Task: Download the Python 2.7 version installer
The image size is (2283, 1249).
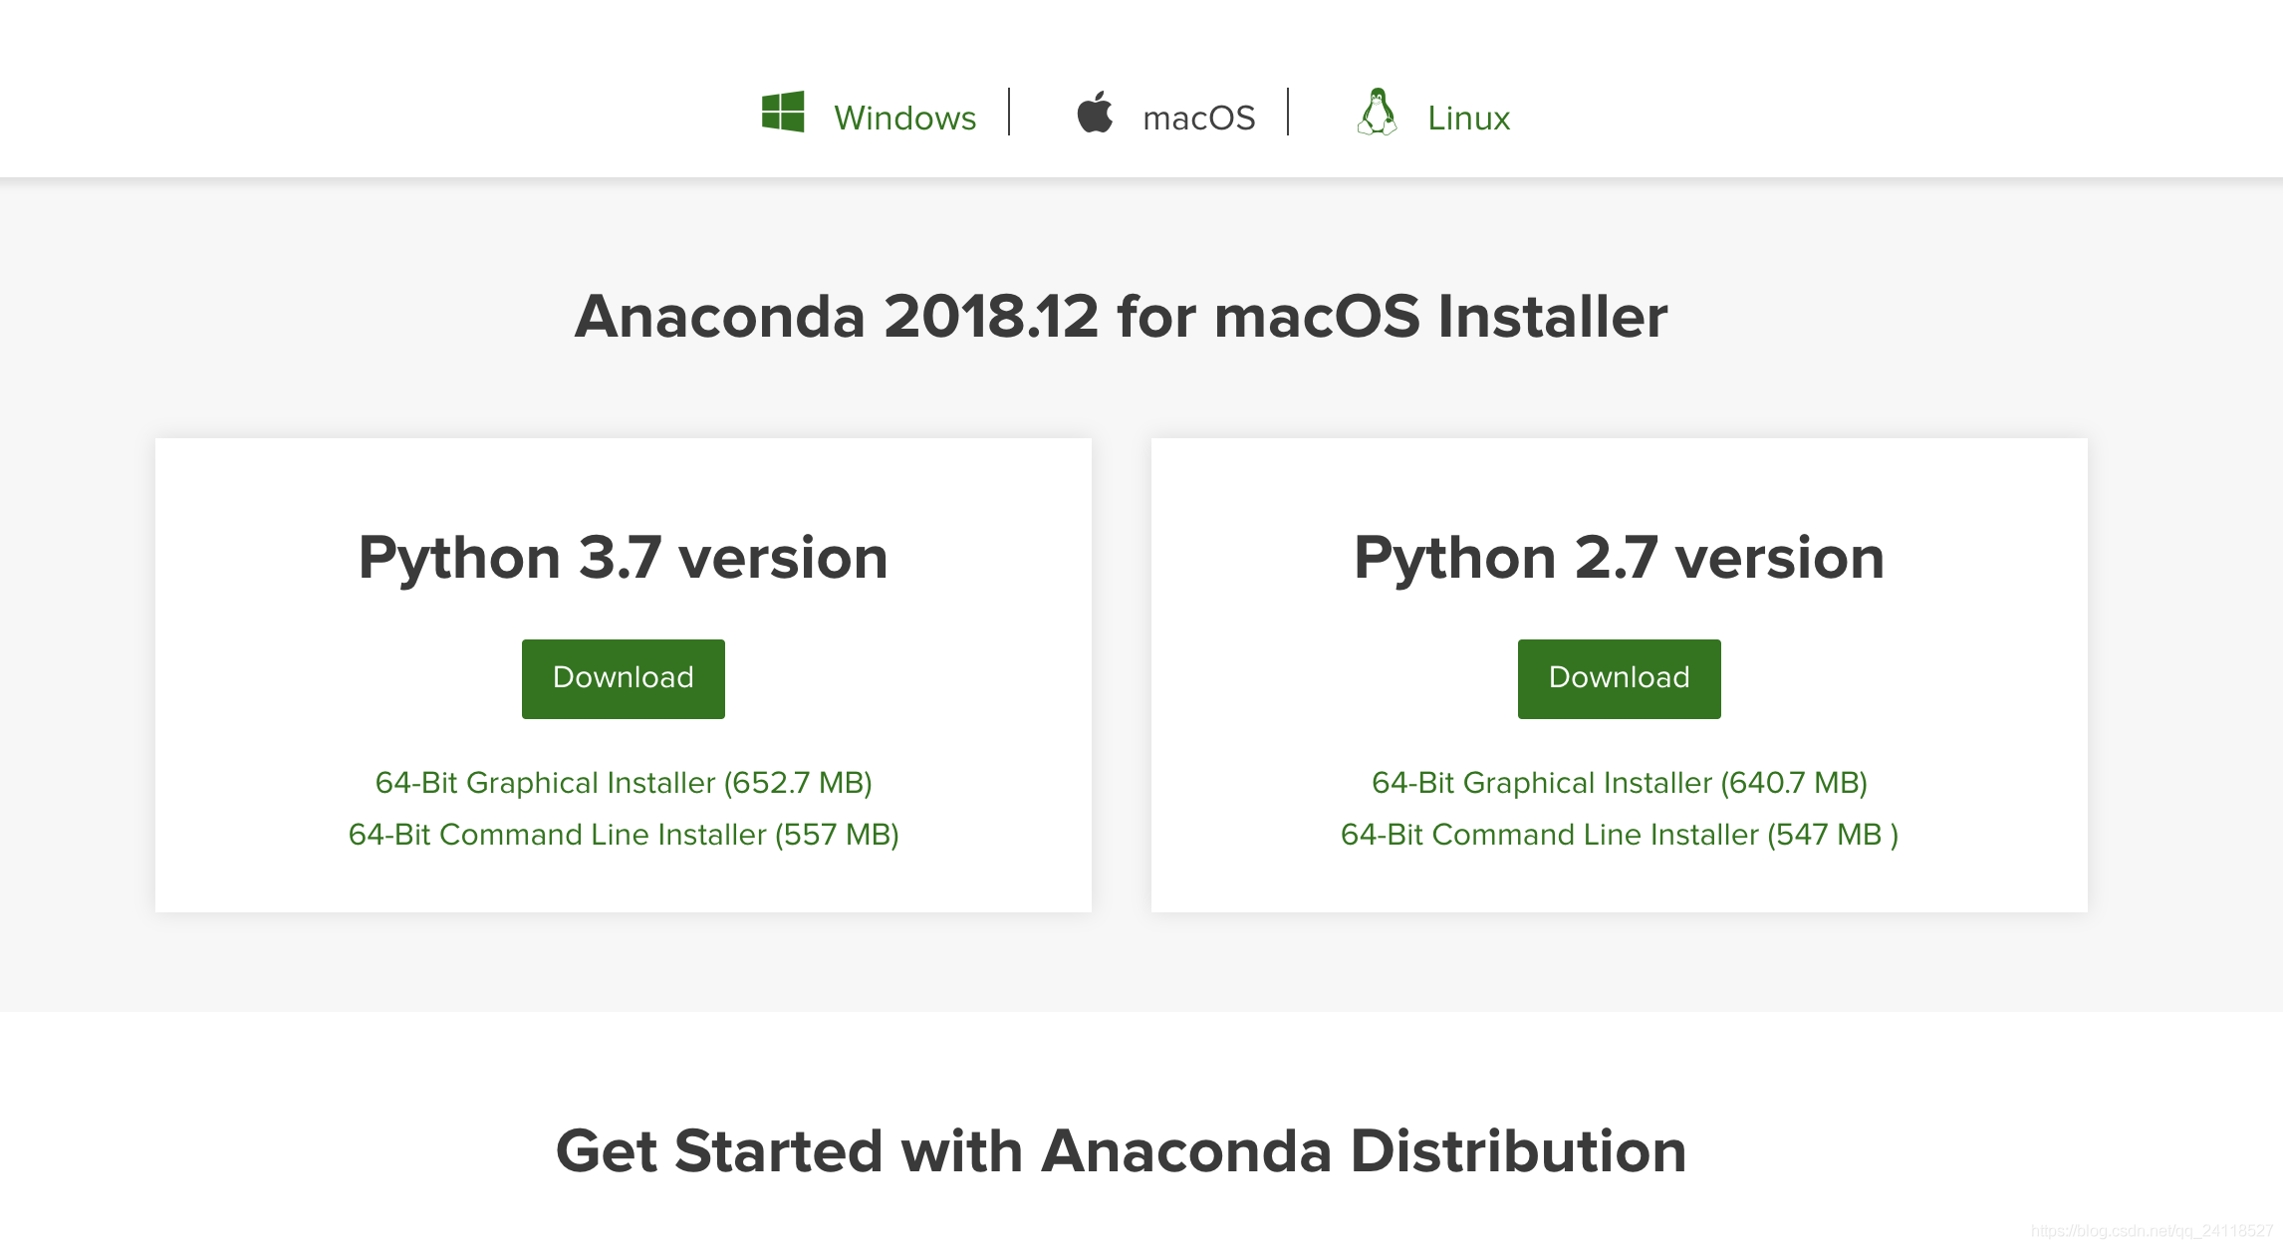Action: point(1620,678)
